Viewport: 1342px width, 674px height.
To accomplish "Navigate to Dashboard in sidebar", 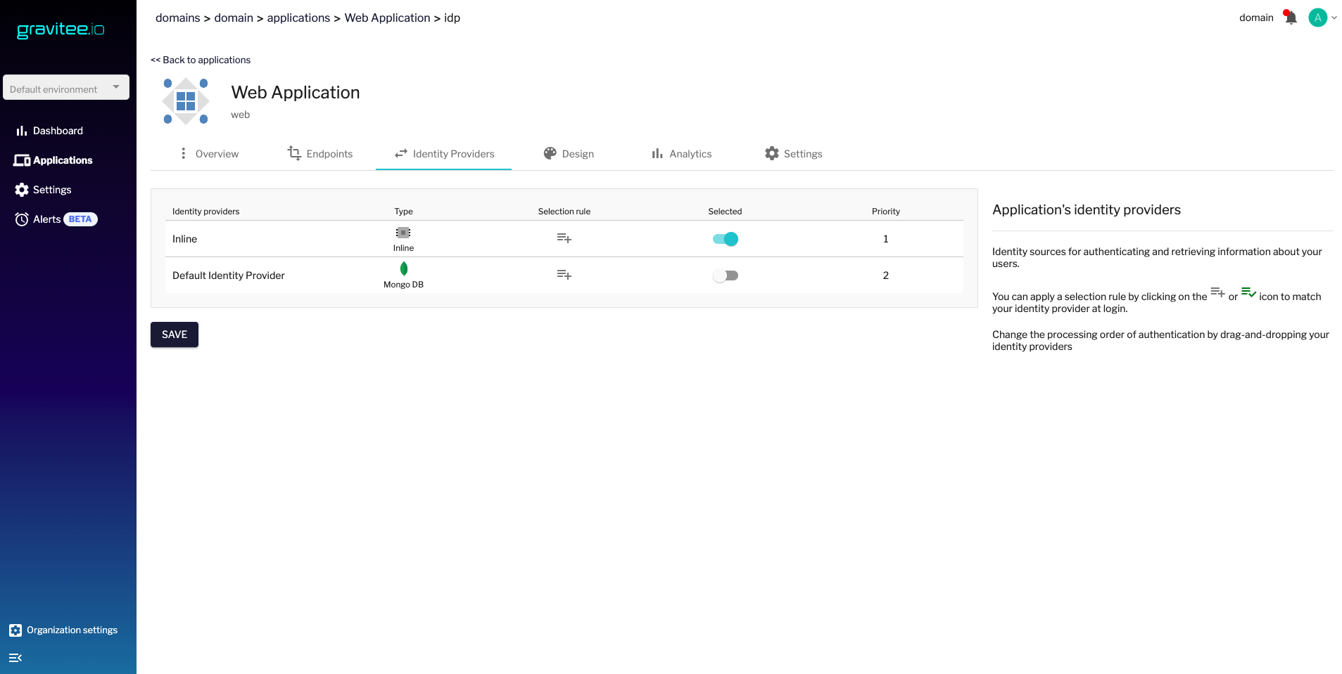I will [57, 131].
